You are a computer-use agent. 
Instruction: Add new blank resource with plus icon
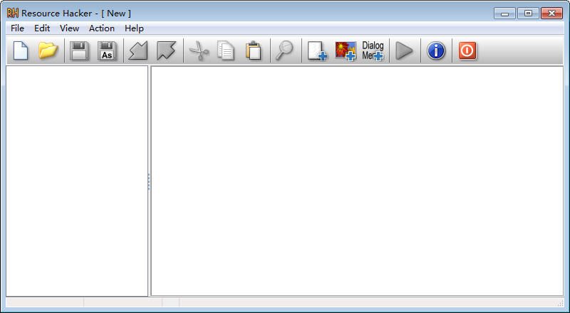(x=317, y=51)
